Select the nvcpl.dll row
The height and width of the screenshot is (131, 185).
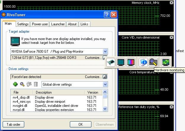click(x=57, y=110)
